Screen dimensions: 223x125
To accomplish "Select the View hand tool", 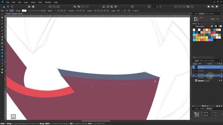I will click(2, 69).
